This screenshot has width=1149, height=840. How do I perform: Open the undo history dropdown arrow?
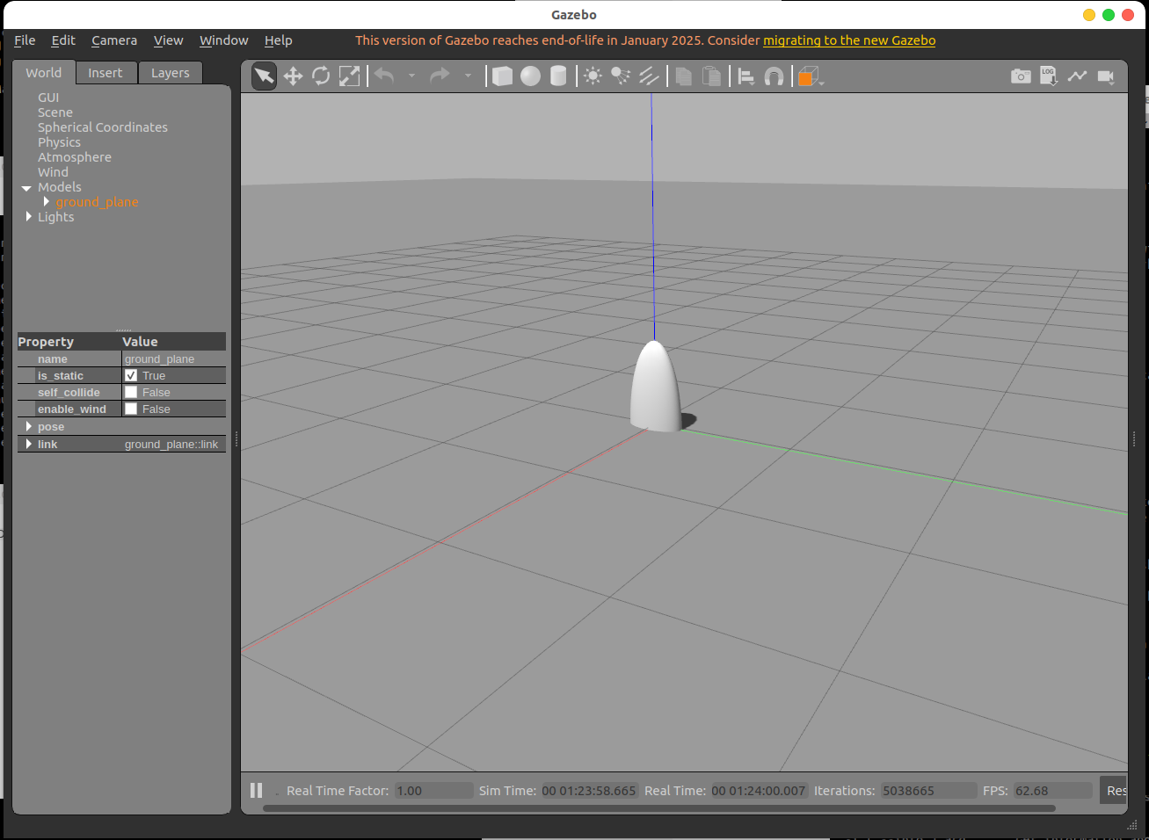click(x=411, y=76)
